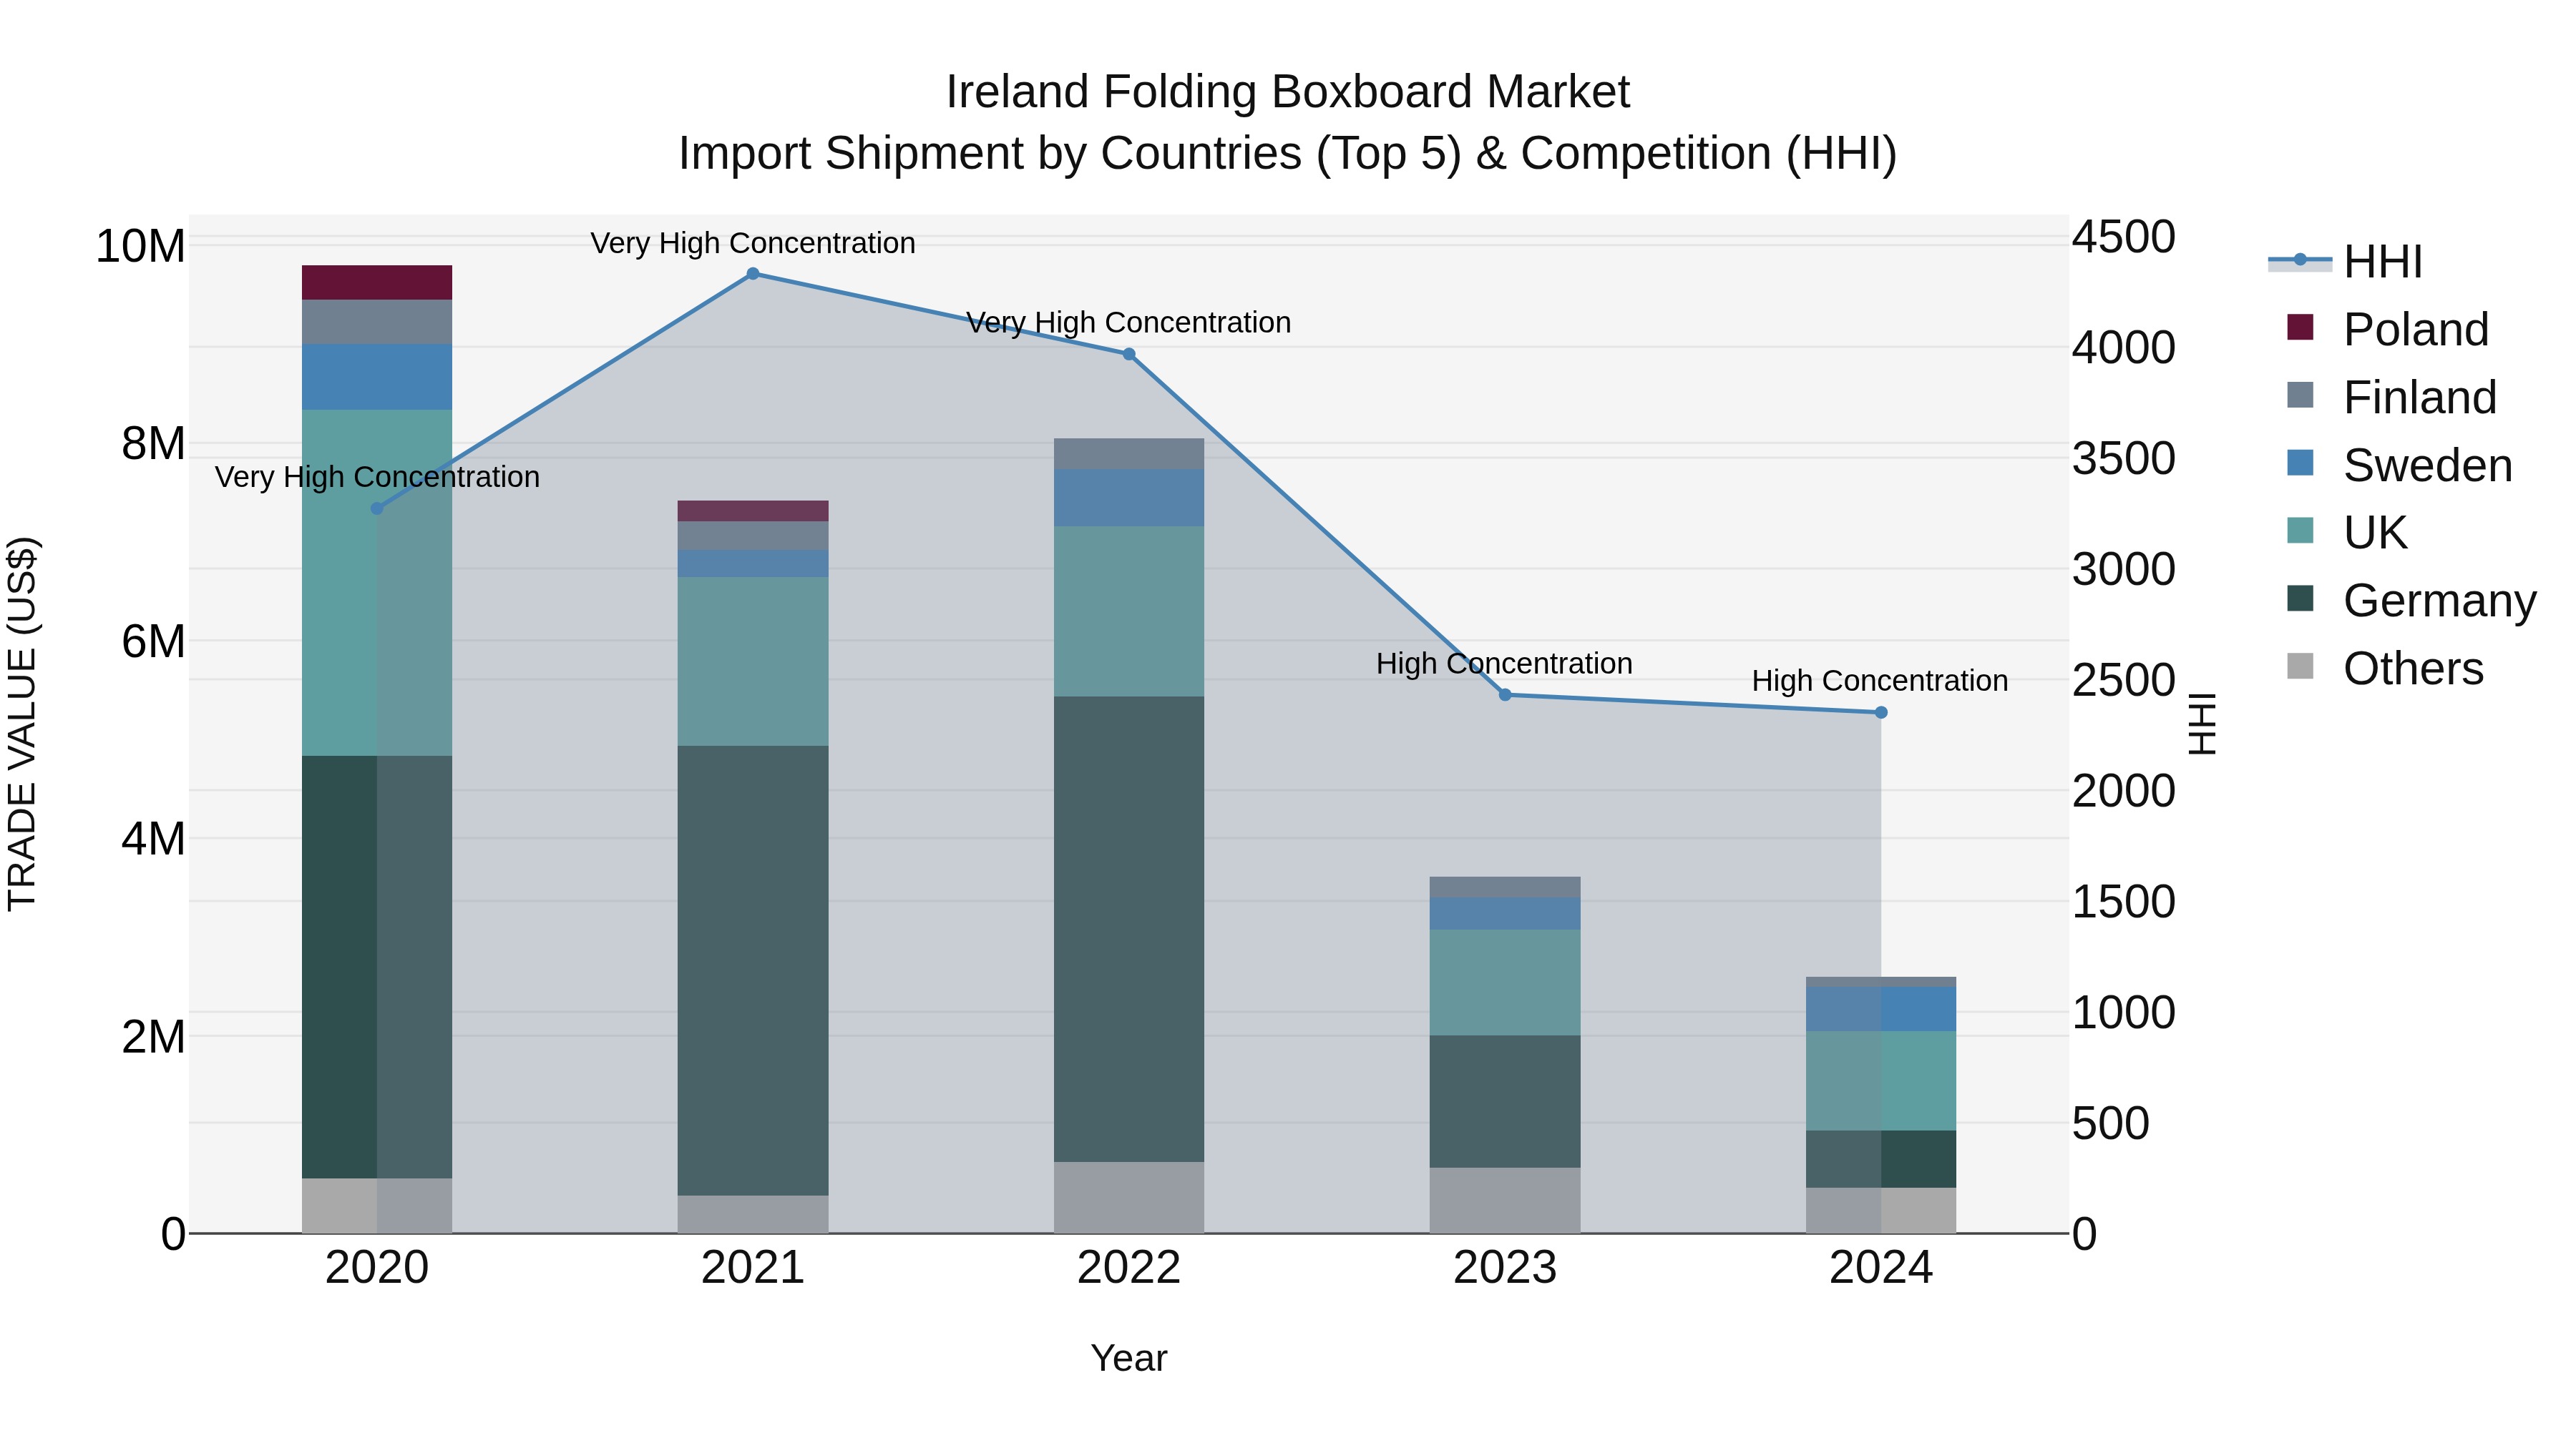Toggle the Others legend entry
The image size is (2576, 1448).
2385,668
